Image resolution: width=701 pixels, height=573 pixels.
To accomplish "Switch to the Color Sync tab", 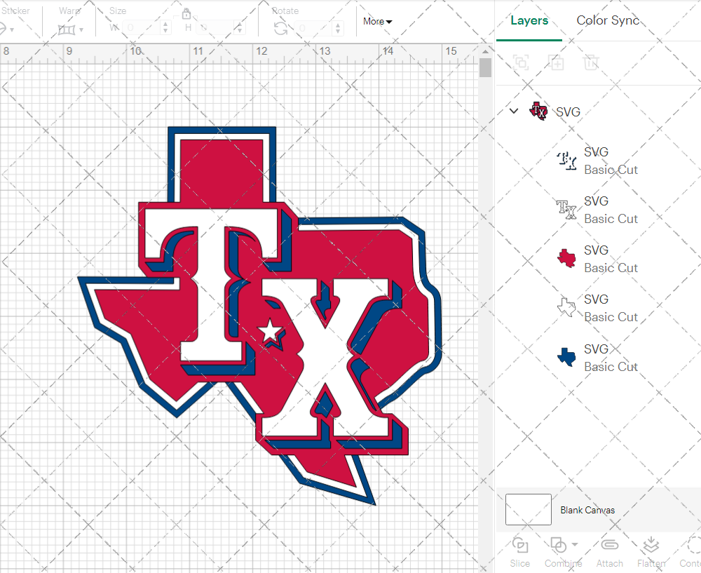I will [x=608, y=20].
